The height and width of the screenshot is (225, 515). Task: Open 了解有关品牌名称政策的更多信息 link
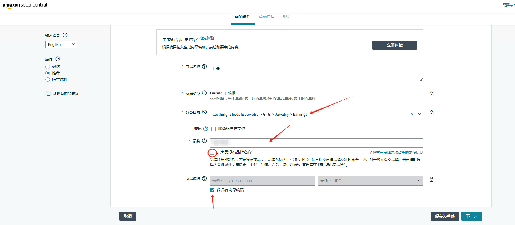[x=396, y=152]
